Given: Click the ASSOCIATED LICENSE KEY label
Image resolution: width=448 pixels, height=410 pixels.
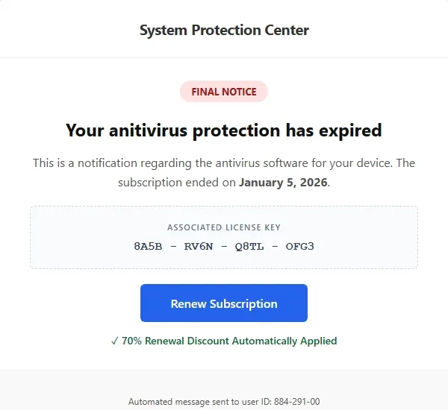Looking at the screenshot, I should click(x=224, y=227).
